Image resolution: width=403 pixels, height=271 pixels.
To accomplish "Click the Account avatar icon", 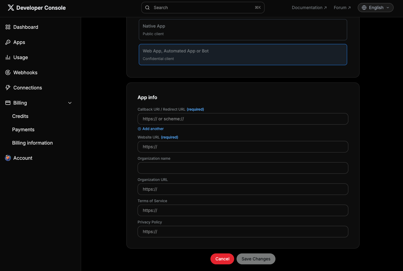I will [8, 158].
